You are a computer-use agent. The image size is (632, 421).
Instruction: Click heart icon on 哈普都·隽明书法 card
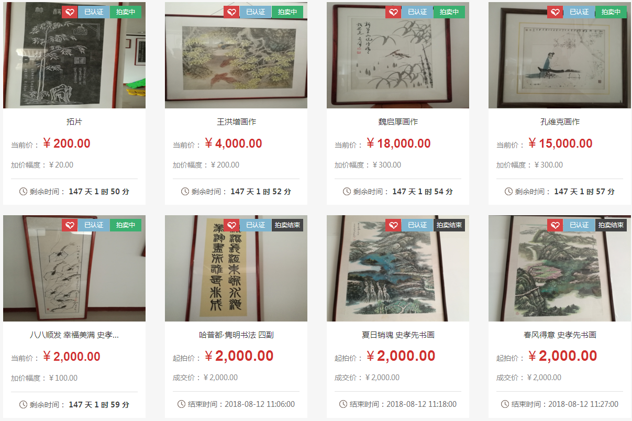[x=231, y=225]
